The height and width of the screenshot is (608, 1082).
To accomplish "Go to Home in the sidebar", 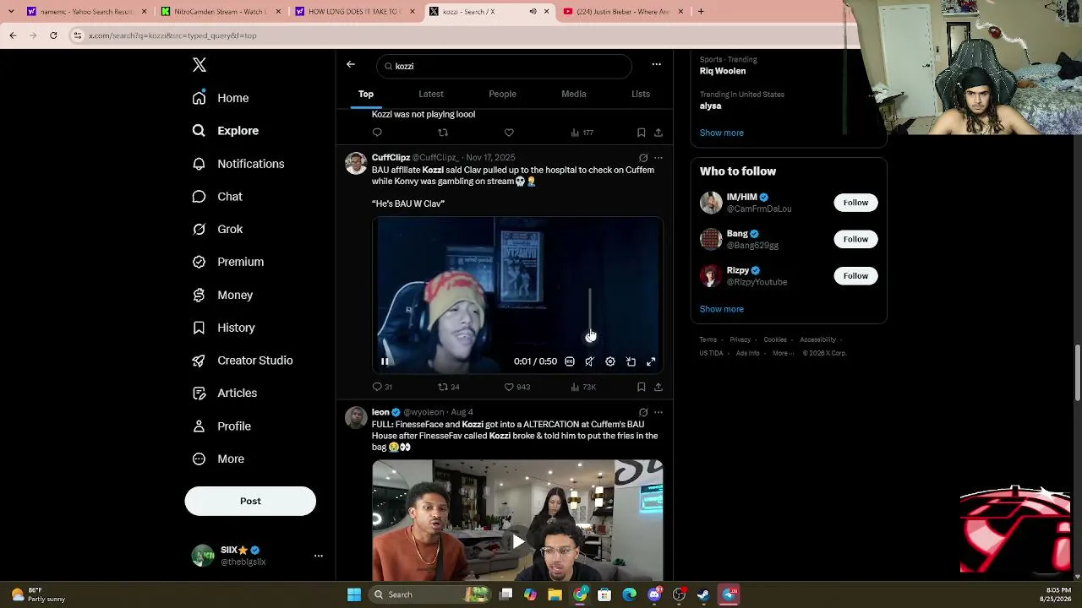I will tap(221, 98).
